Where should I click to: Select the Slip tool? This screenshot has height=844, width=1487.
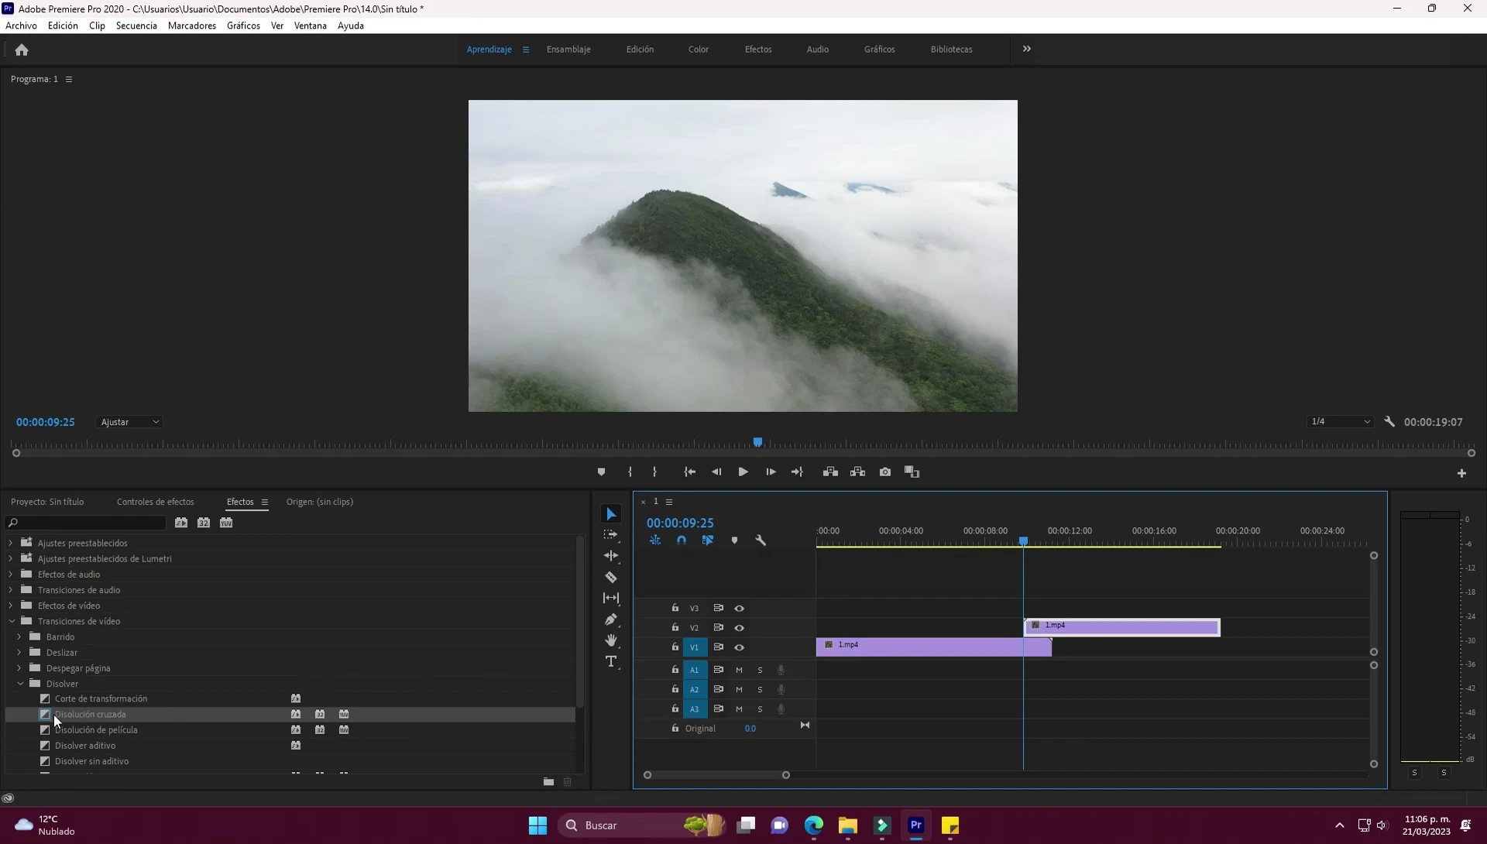tap(611, 598)
